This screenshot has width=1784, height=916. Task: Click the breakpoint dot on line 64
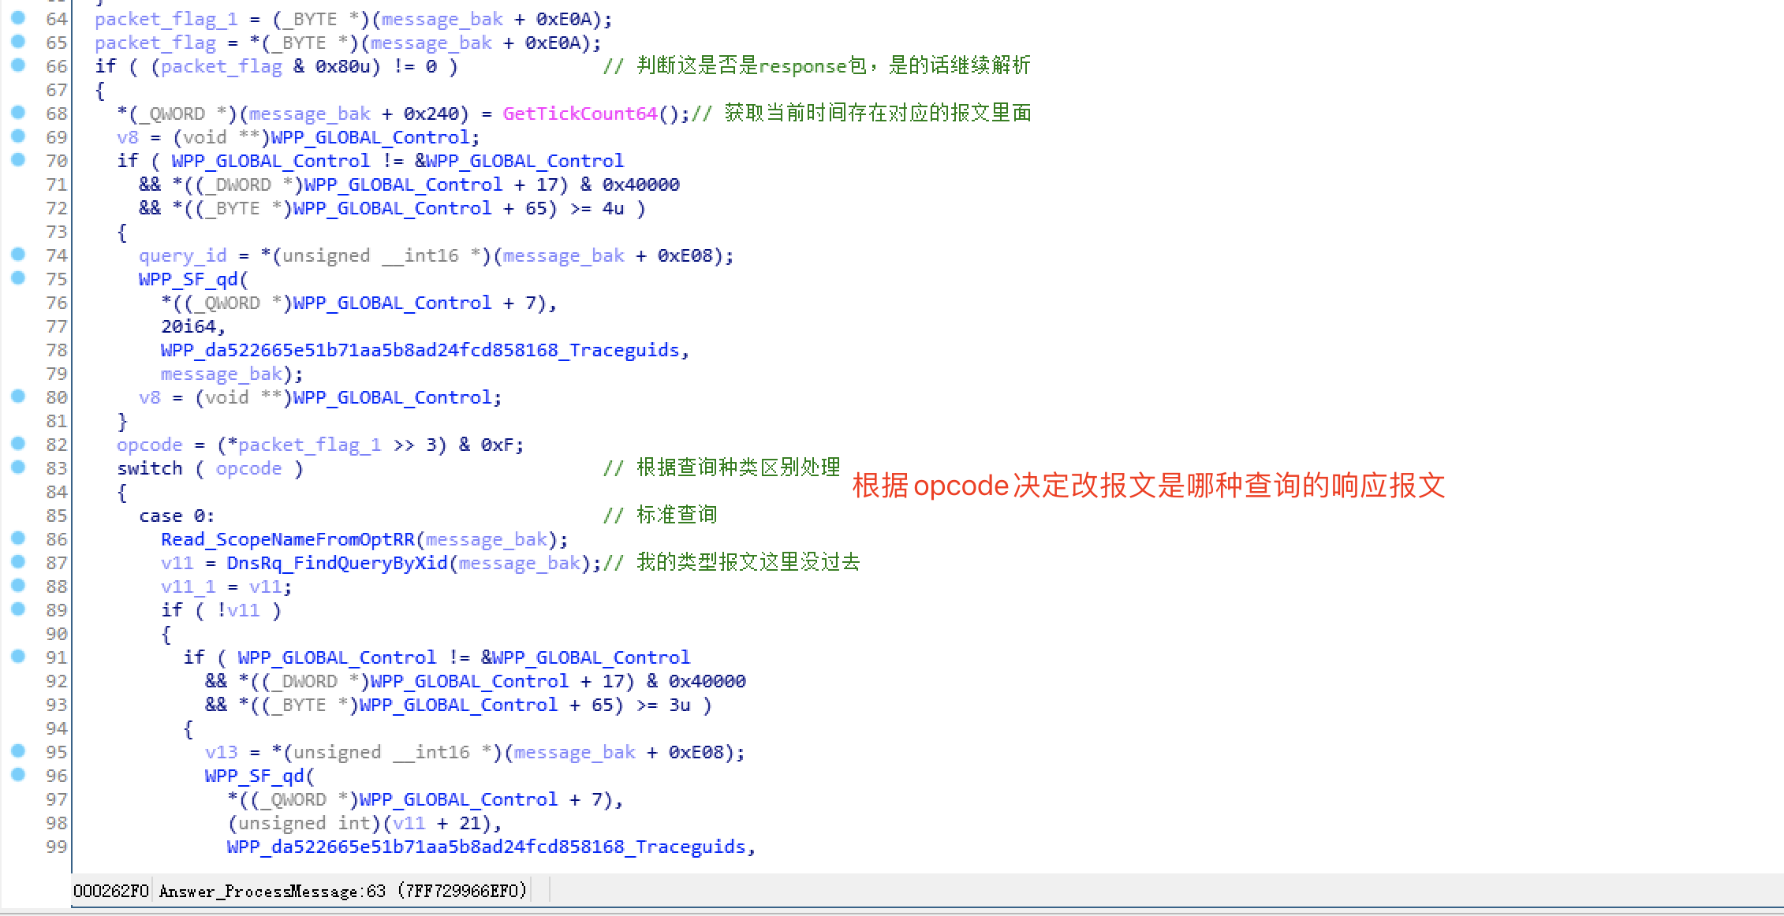coord(18,17)
